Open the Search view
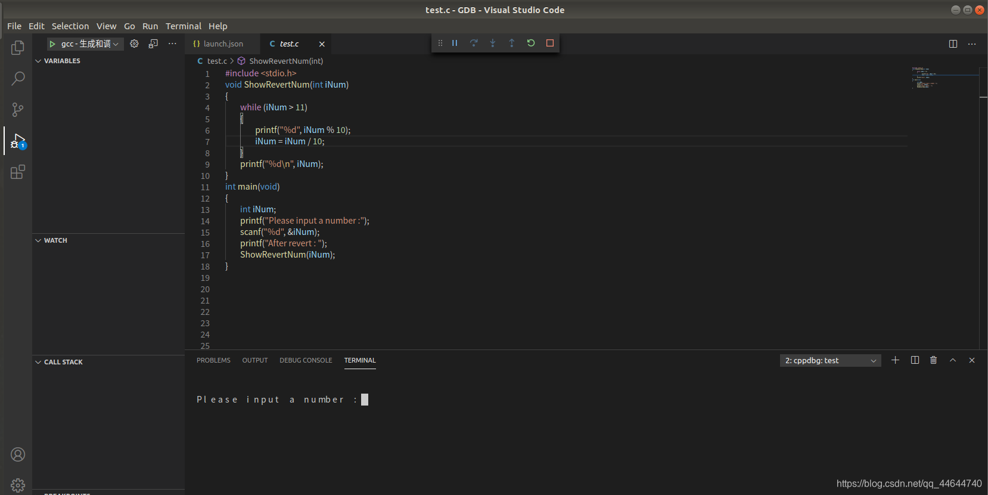This screenshot has width=988, height=495. [x=18, y=78]
